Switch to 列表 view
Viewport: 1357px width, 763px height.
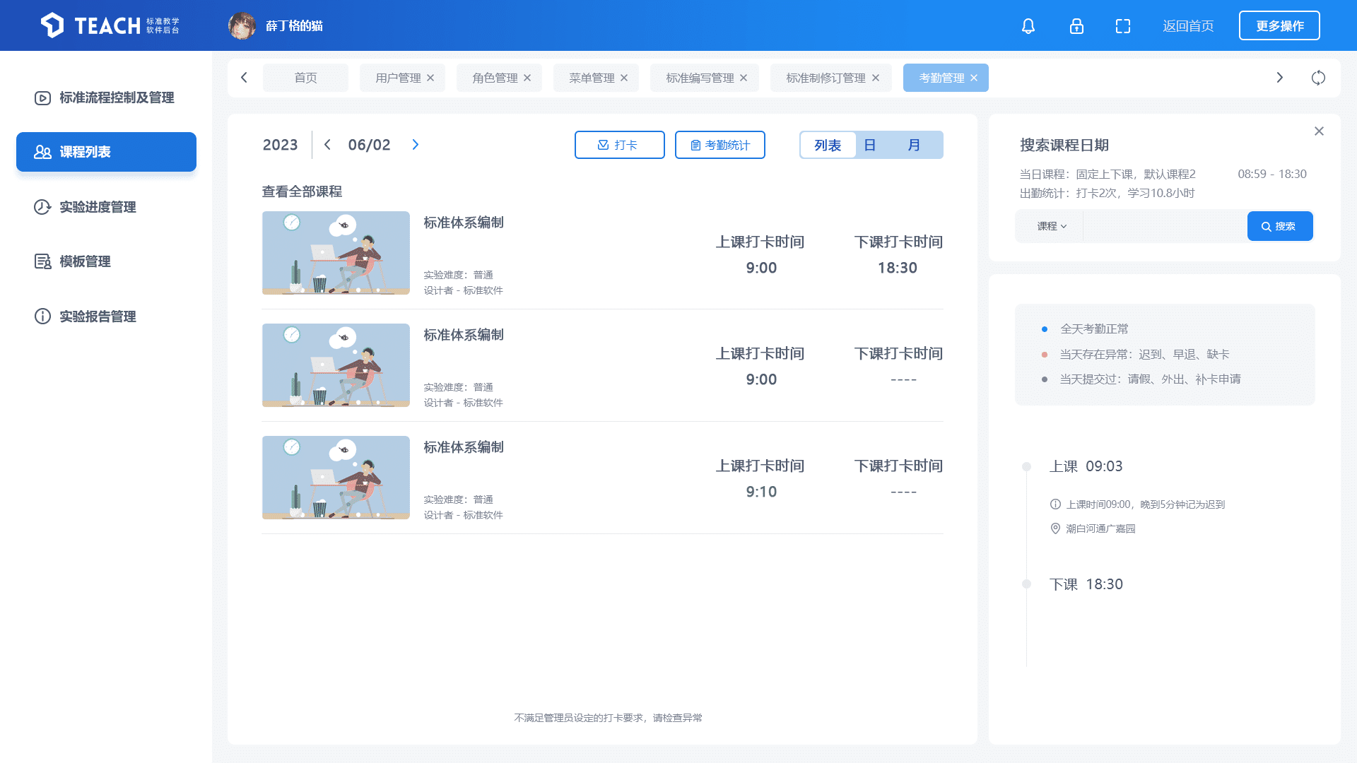click(x=828, y=145)
